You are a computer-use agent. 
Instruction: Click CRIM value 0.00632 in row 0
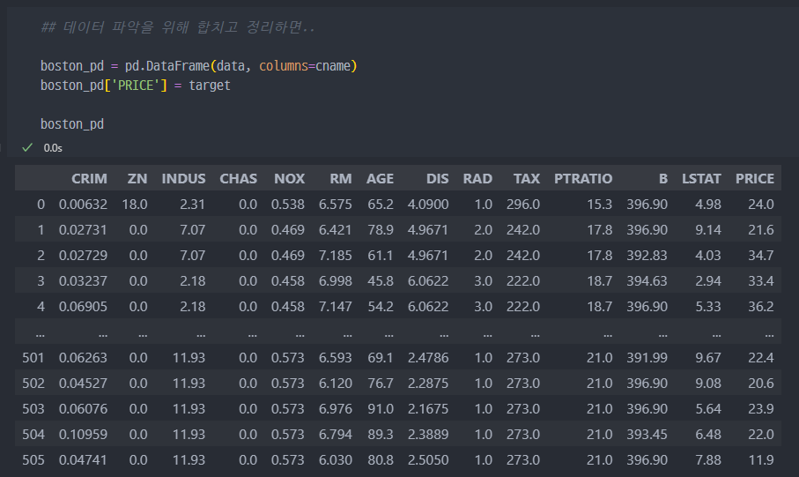[x=83, y=204]
